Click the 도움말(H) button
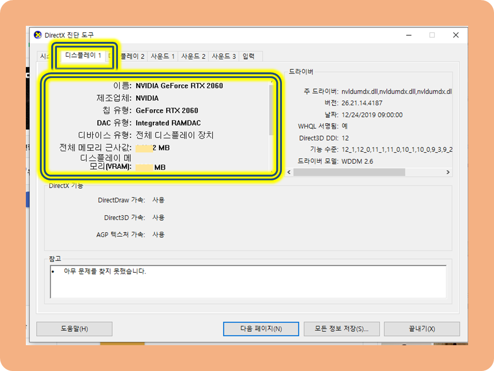Screen dimensions: 494x371 [74, 329]
